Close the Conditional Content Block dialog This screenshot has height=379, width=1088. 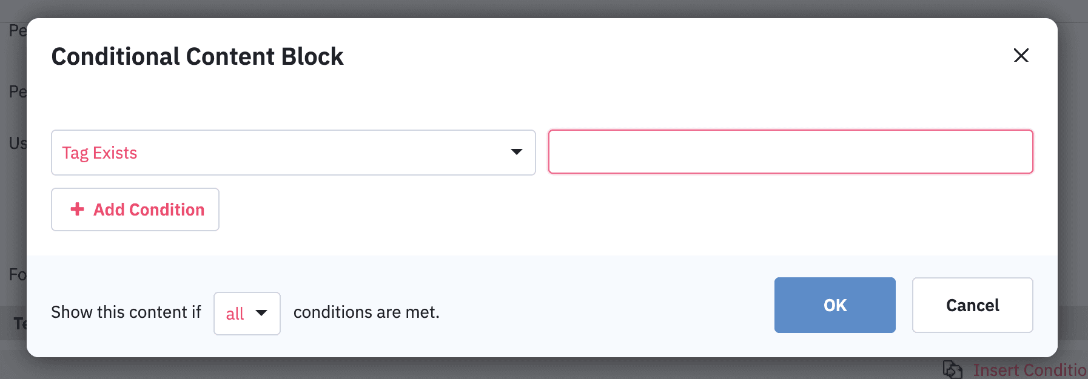click(1021, 55)
